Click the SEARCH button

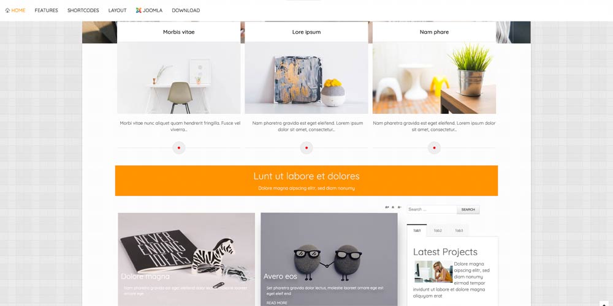tap(468, 209)
